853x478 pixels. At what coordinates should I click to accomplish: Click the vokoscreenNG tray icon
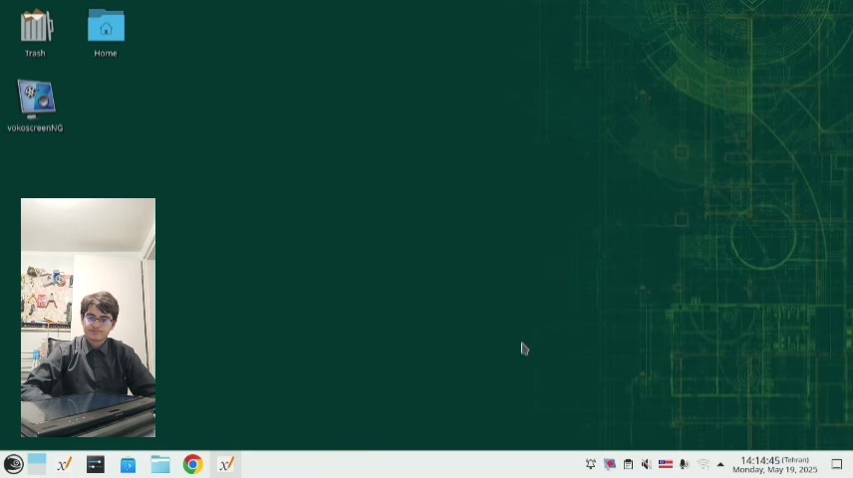609,464
